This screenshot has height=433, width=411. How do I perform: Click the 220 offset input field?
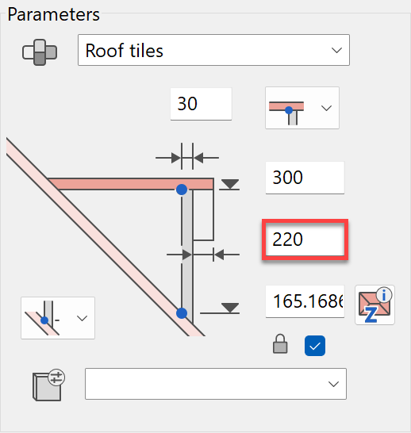305,239
